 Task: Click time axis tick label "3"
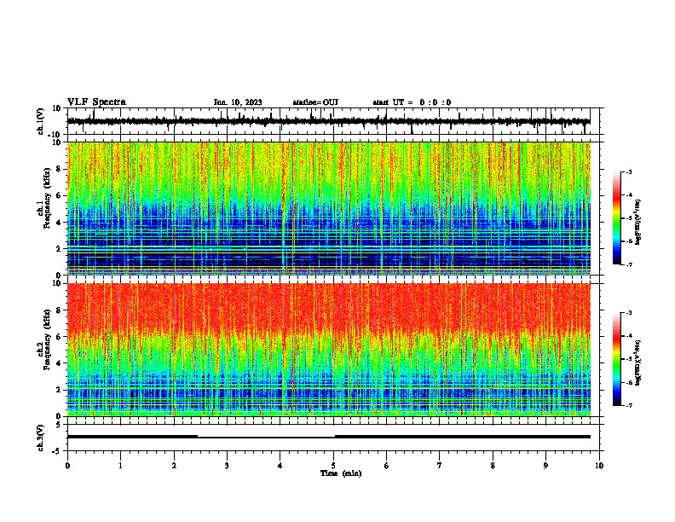(x=227, y=466)
